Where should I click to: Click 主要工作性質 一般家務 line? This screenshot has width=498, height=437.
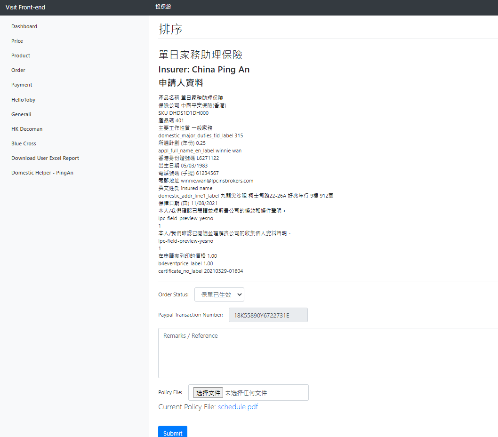tap(185, 128)
